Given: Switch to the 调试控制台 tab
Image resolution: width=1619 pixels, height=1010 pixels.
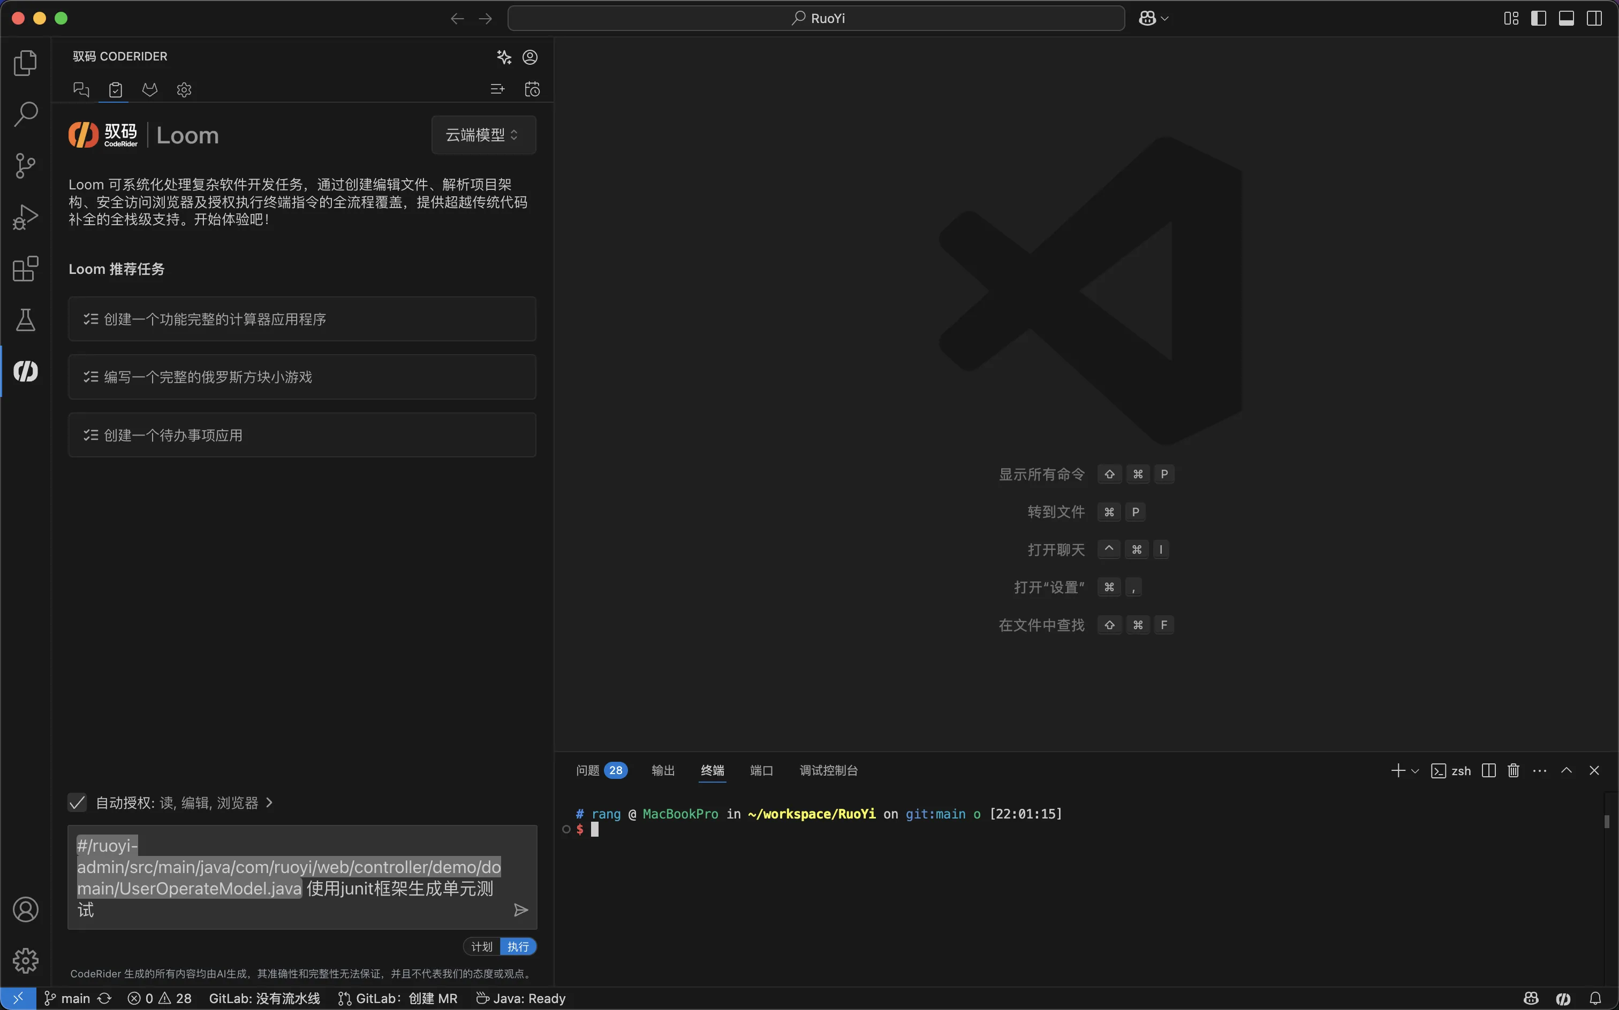Looking at the screenshot, I should pos(828,771).
